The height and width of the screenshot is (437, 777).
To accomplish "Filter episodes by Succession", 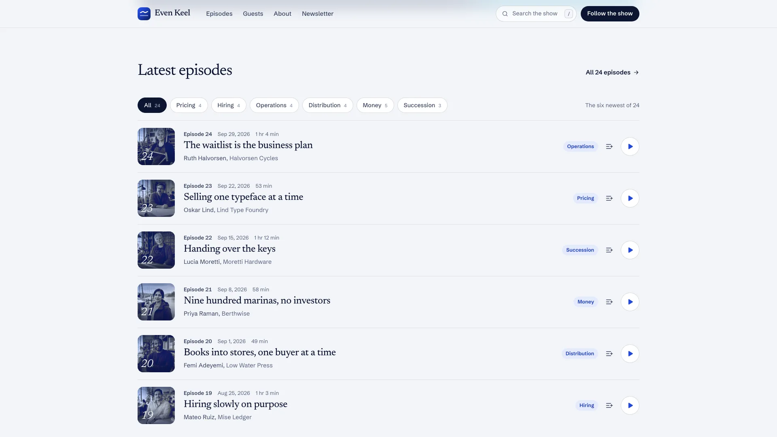I will [x=422, y=105].
